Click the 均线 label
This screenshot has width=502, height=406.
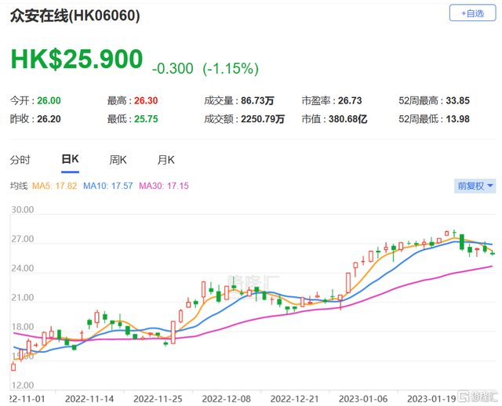point(19,186)
